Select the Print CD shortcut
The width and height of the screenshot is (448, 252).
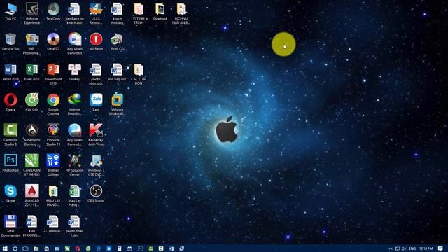pos(118,42)
